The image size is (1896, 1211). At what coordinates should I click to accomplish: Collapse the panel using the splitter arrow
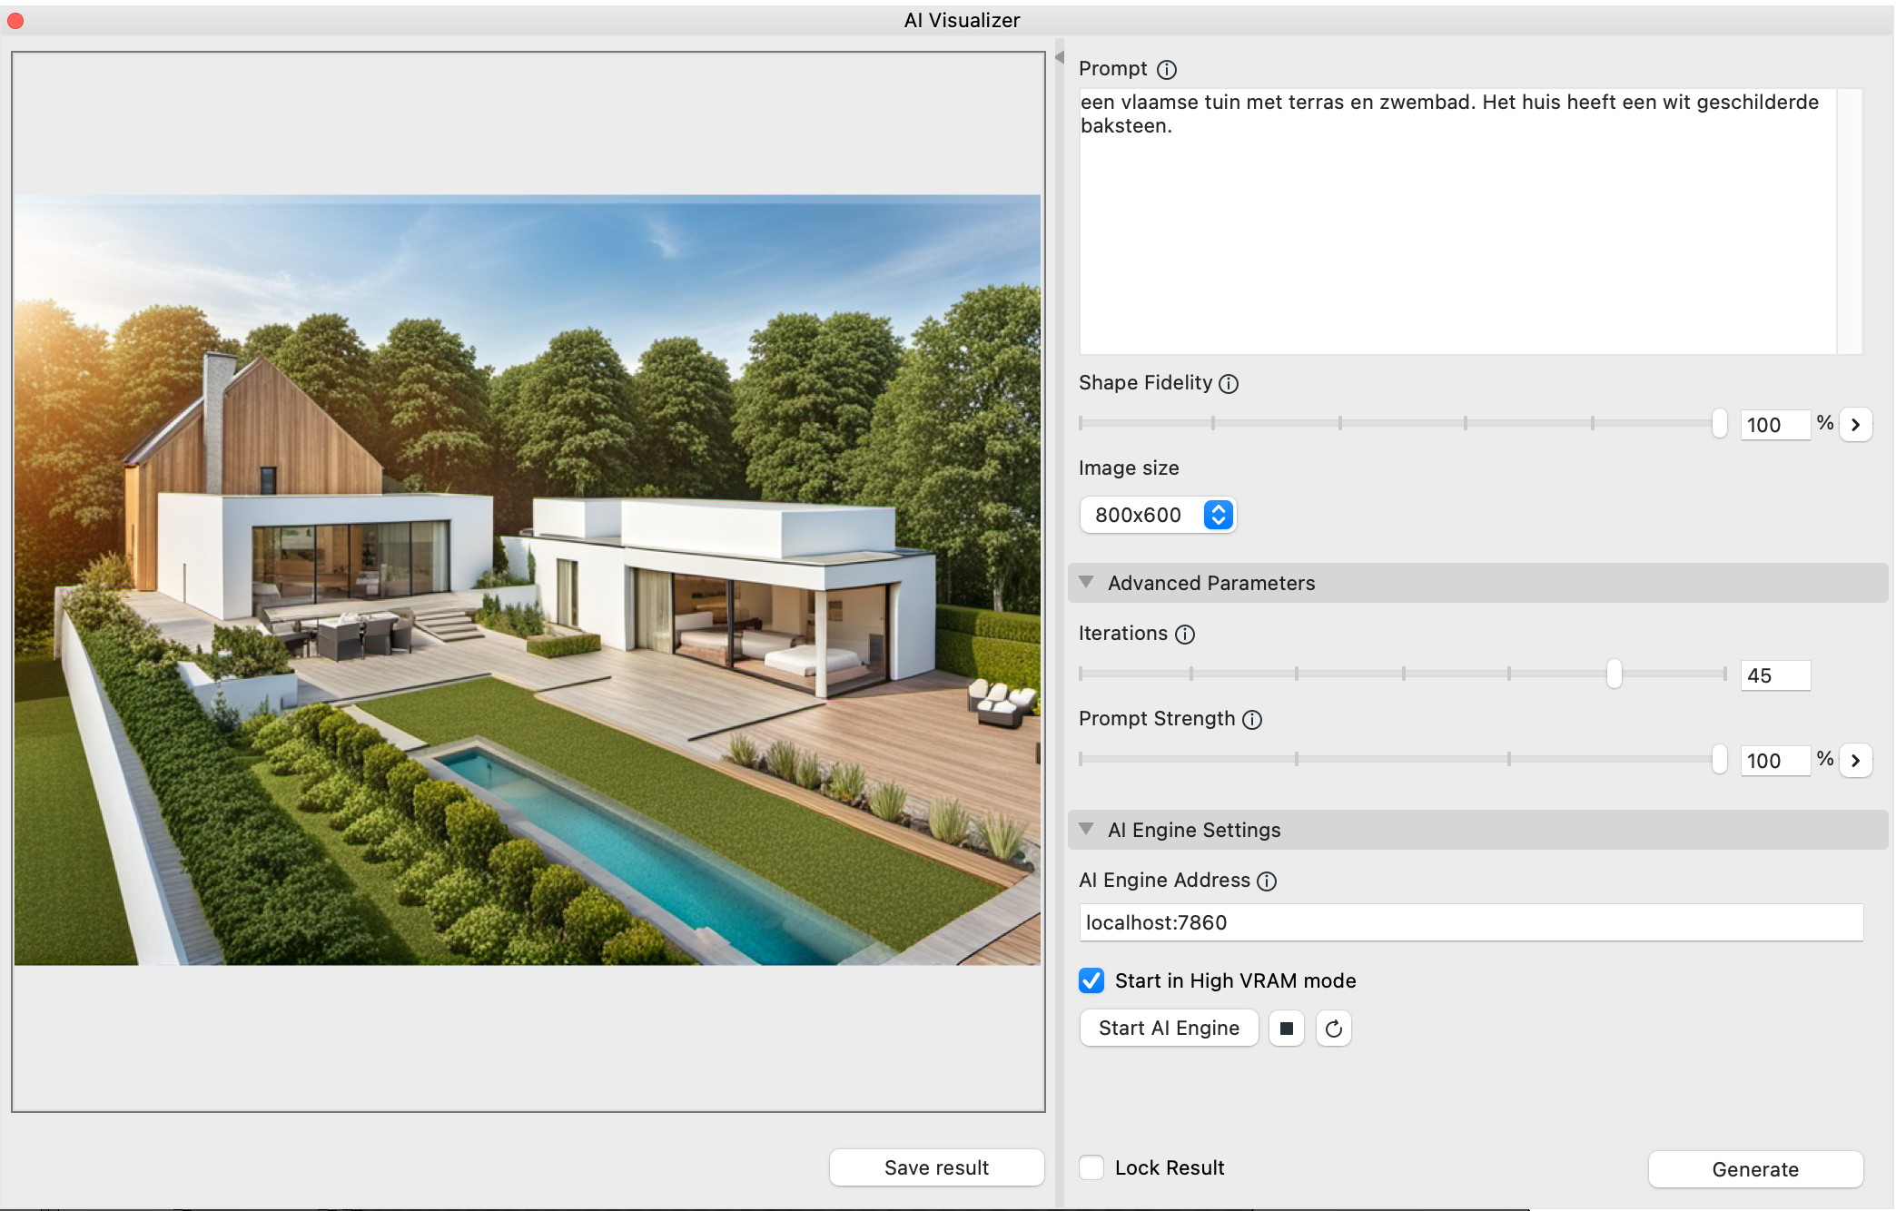1059,57
